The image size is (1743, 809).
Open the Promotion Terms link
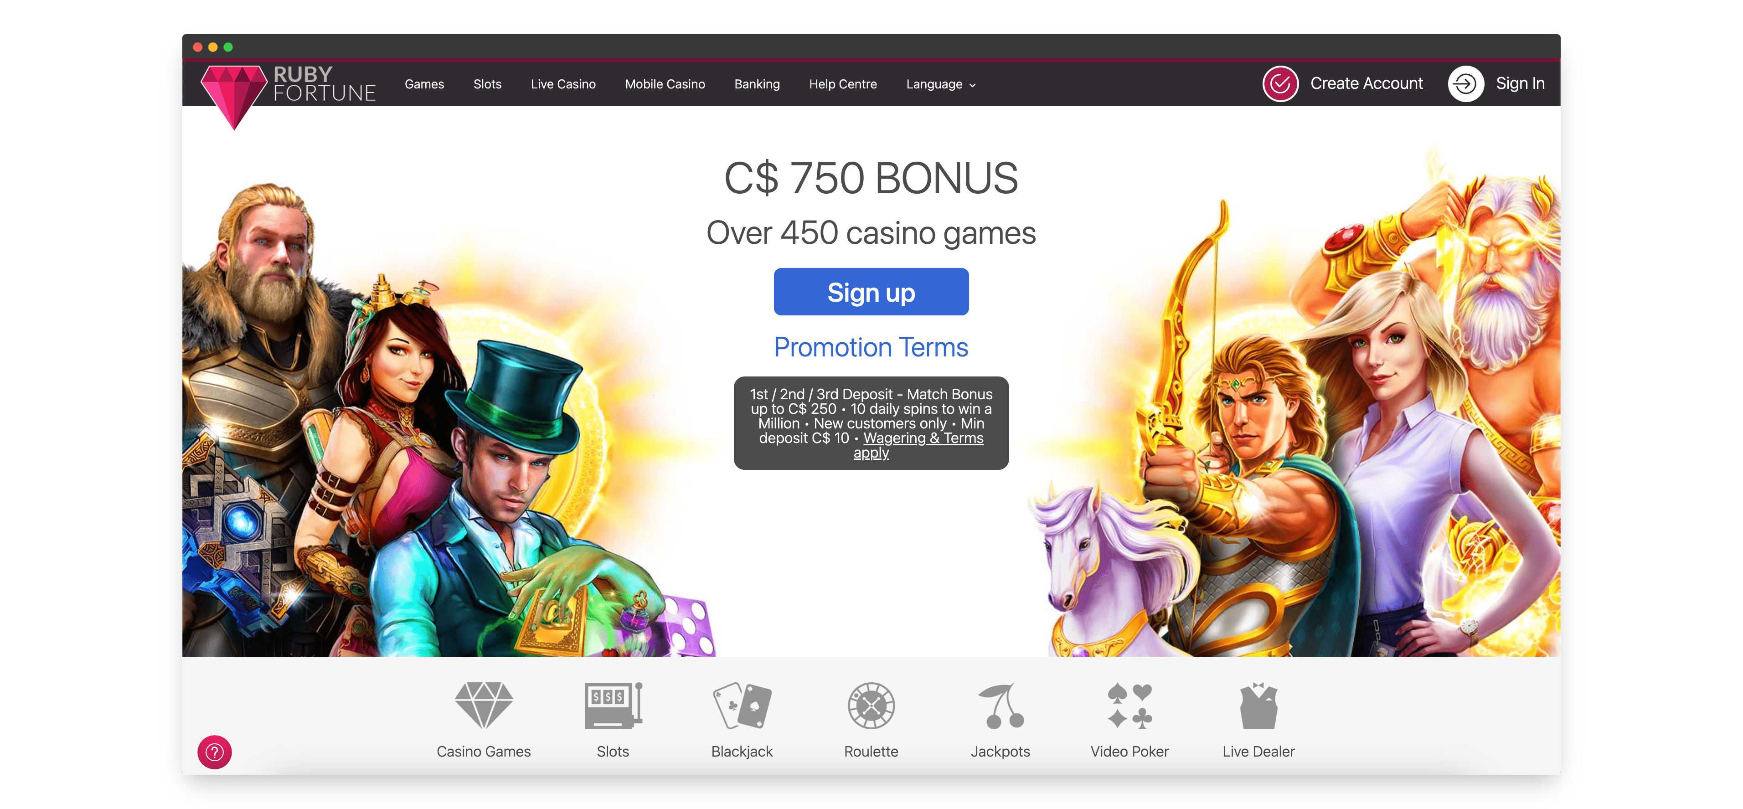coord(871,347)
